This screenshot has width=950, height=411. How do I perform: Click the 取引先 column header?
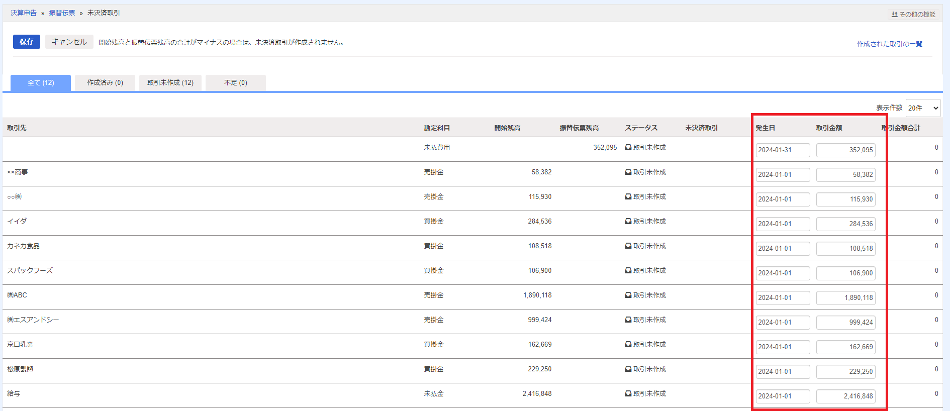tap(17, 128)
